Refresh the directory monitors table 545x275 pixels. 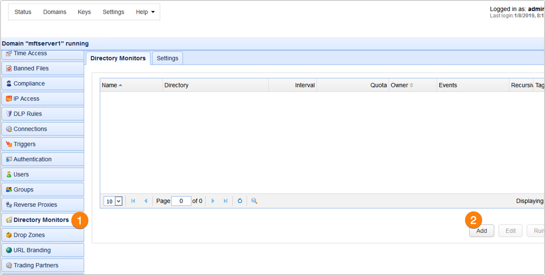point(240,201)
